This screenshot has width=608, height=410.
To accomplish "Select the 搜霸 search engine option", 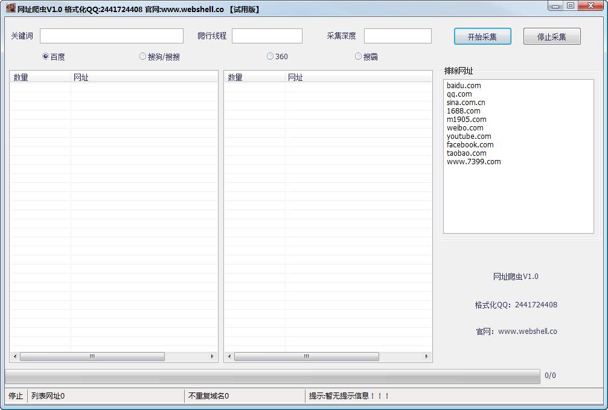I will point(358,56).
